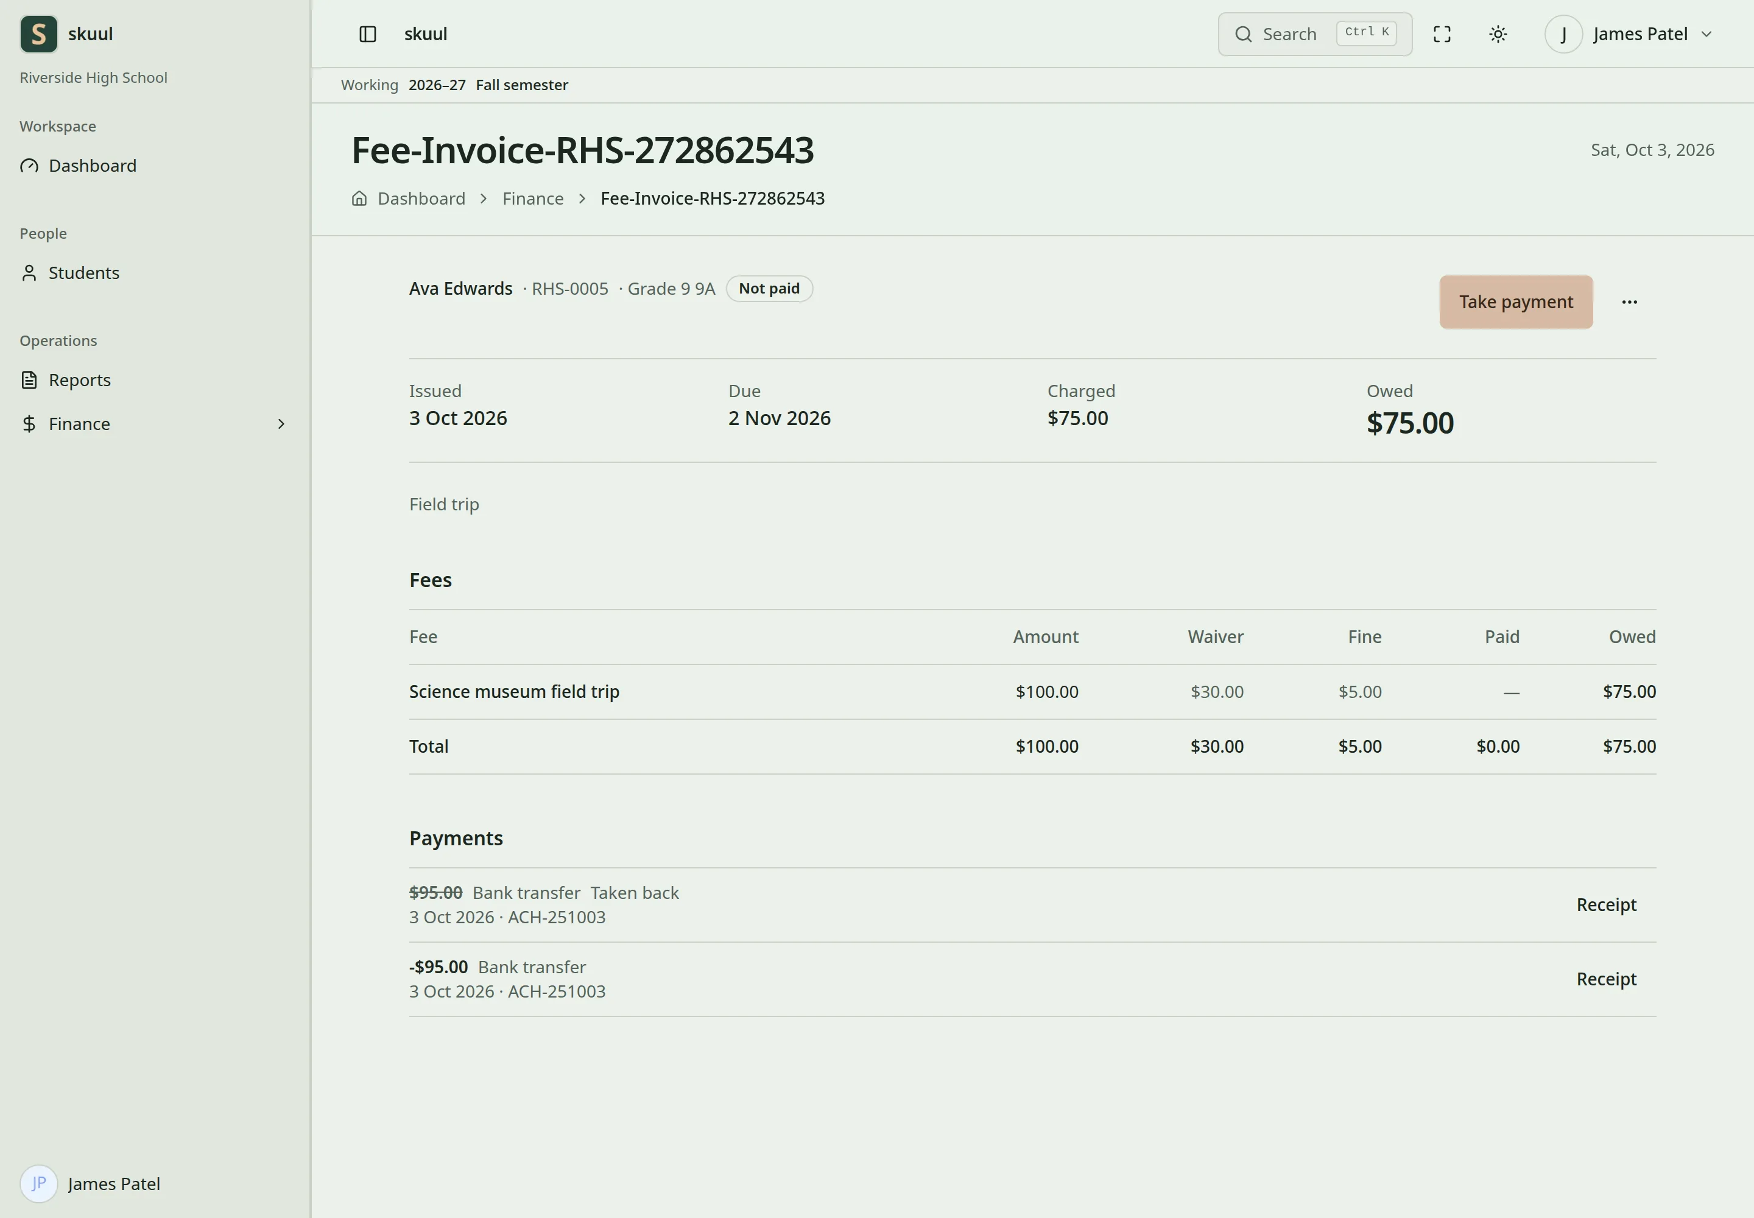
Task: Open Dashboard in the sidebar
Action: coord(155,166)
